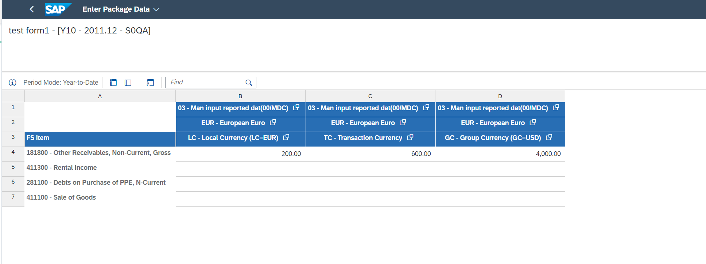Image resolution: width=706 pixels, height=264 pixels.
Task: Open popup icon for column B Man input header
Action: click(x=296, y=108)
